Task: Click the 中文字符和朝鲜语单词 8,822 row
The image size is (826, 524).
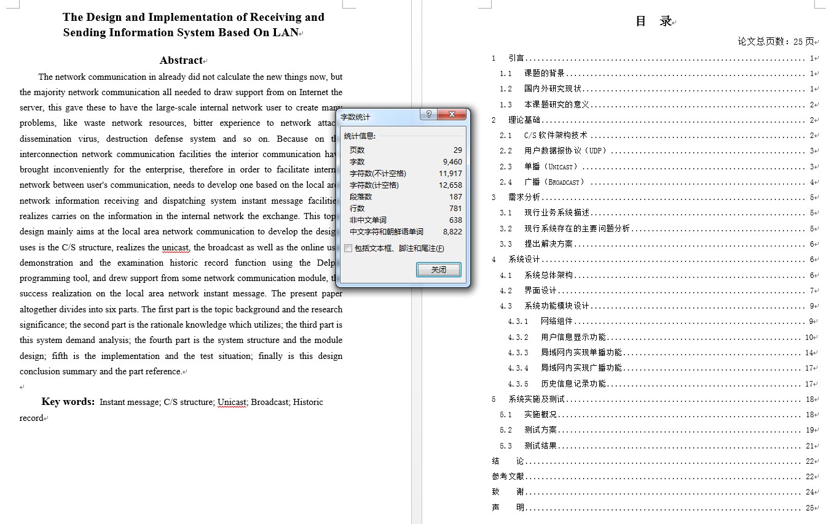Action: (x=406, y=232)
